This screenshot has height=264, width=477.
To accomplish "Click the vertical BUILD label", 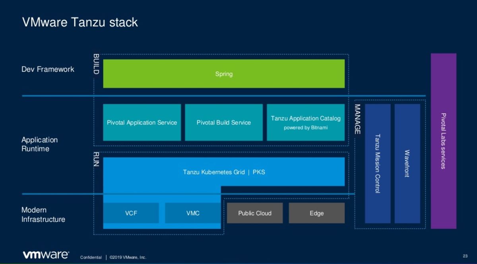I will click(96, 64).
